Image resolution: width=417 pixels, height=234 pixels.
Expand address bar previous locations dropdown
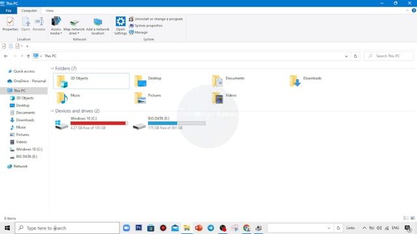pos(346,57)
